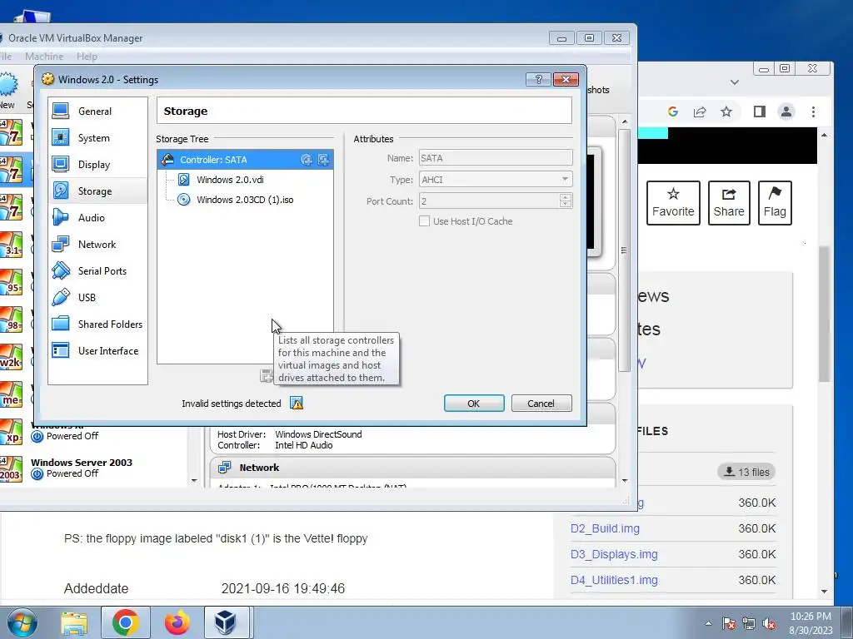Viewport: 853px width, 639px height.
Task: Open USB settings plug icon
Action: [60, 297]
